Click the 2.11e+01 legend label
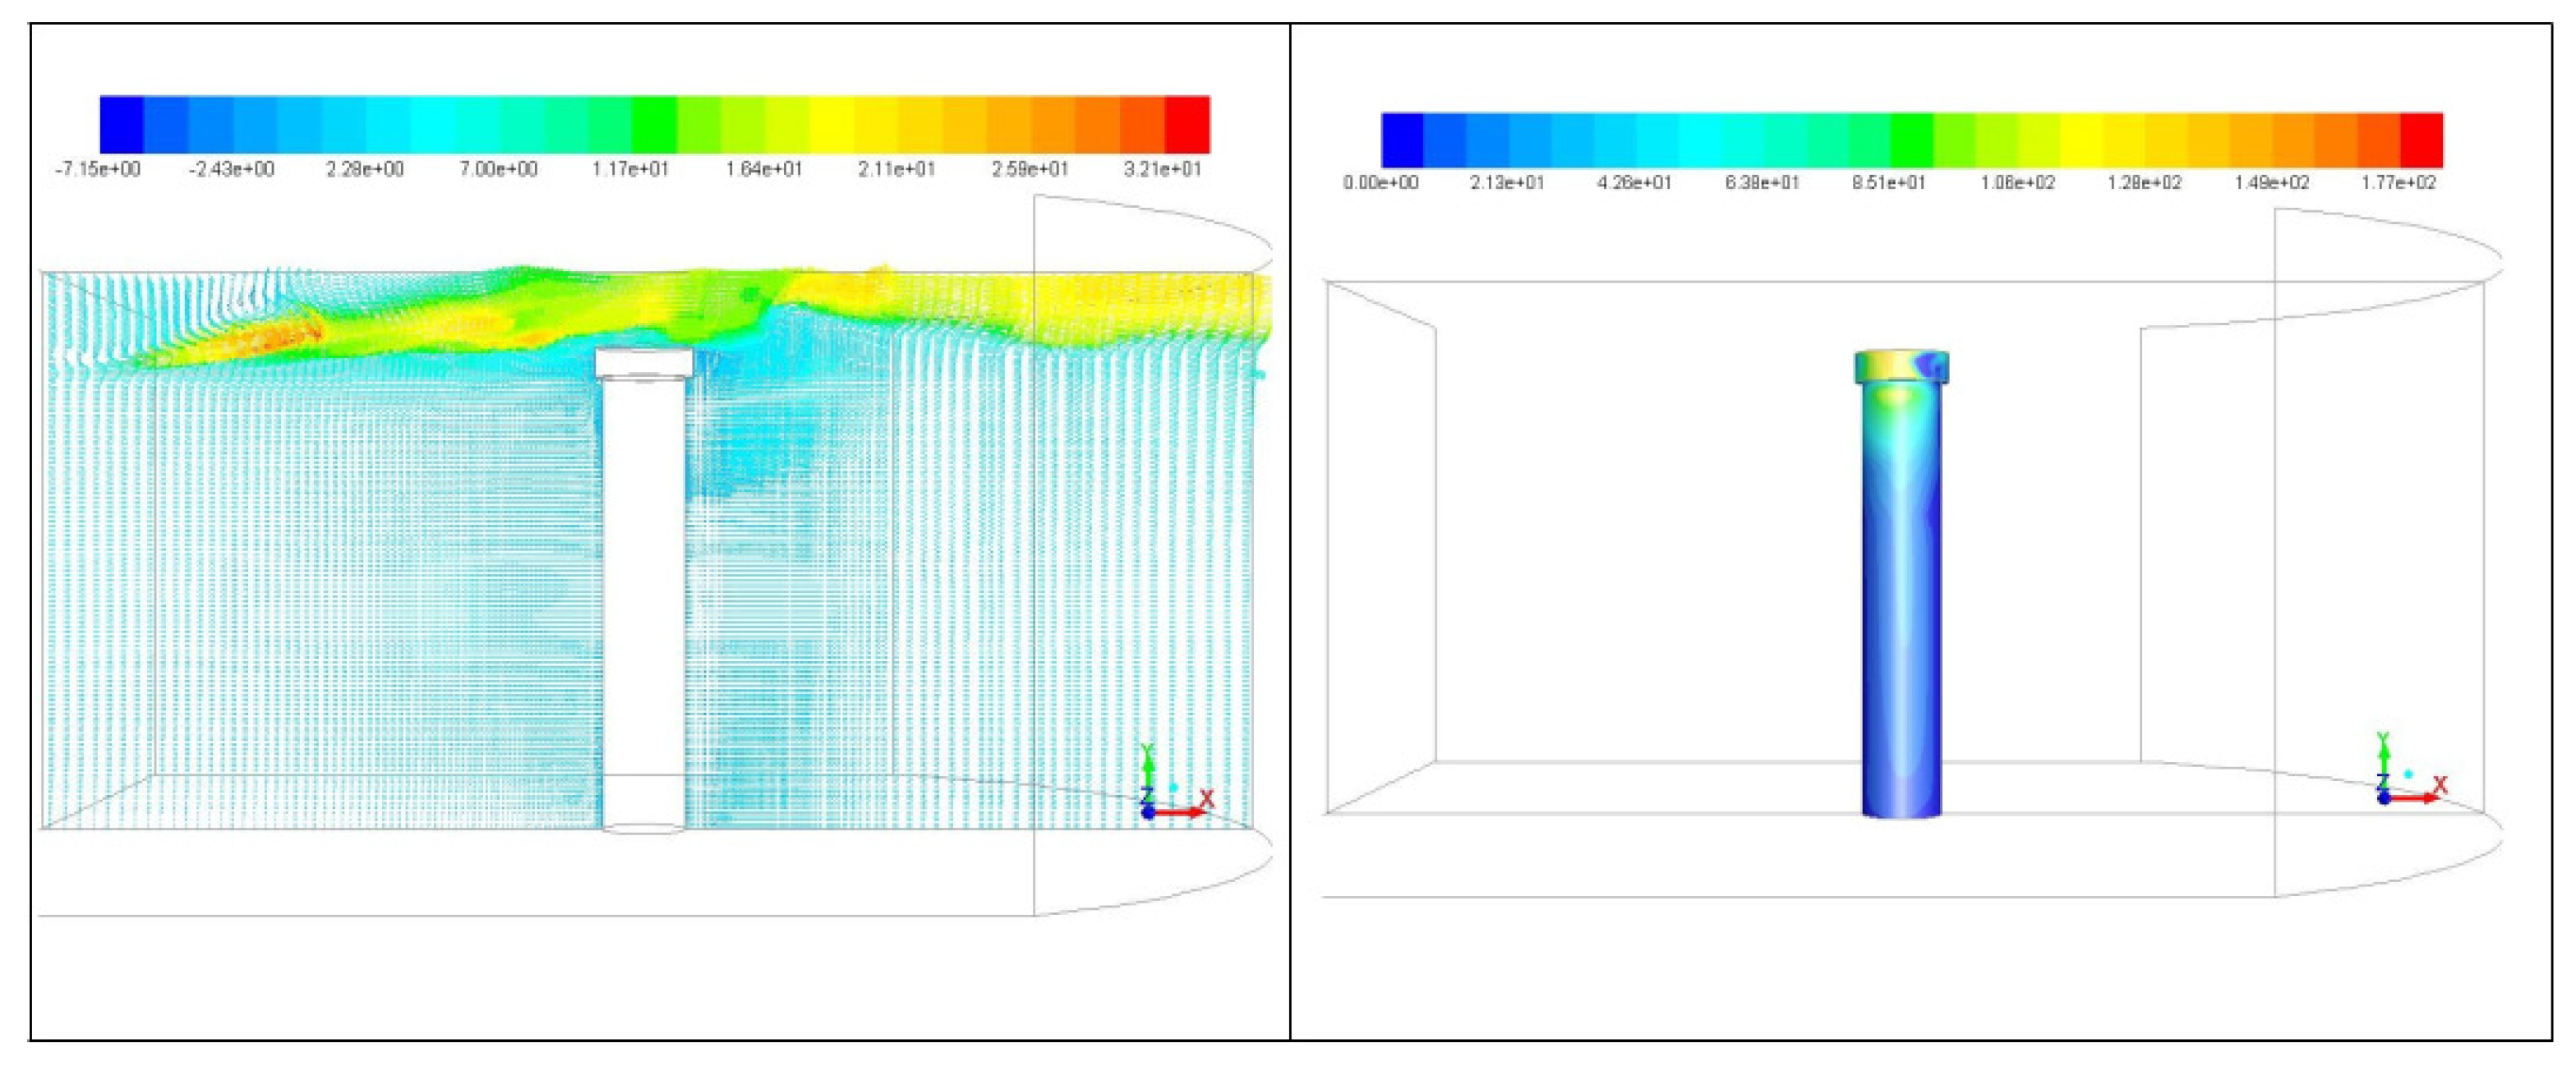Viewport: 2576px width, 1066px height. (x=896, y=169)
